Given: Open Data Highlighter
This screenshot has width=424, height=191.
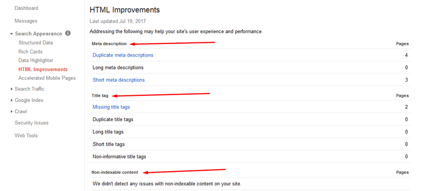Looking at the screenshot, I should point(36,61).
